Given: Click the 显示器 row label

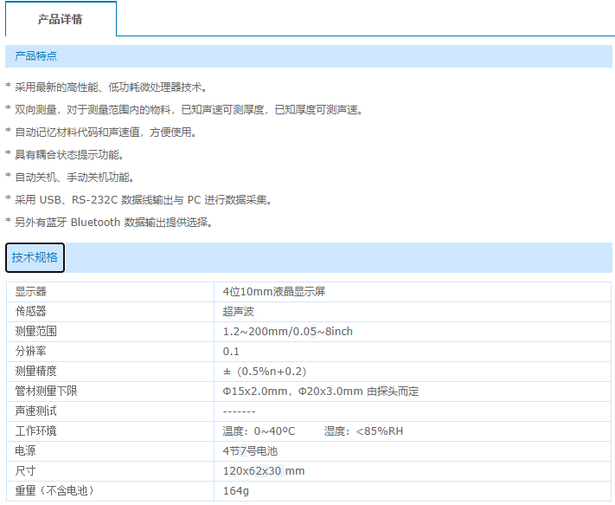Looking at the screenshot, I should coord(31,292).
